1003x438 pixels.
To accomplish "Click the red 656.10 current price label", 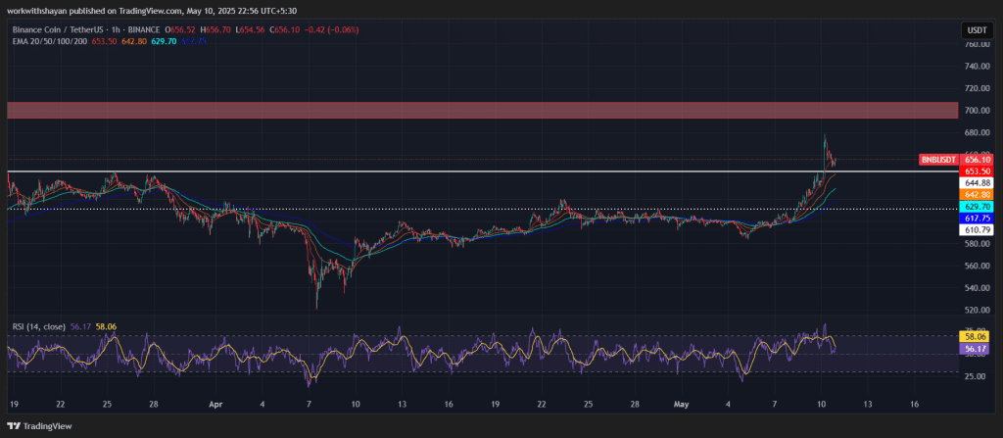I will [977, 159].
